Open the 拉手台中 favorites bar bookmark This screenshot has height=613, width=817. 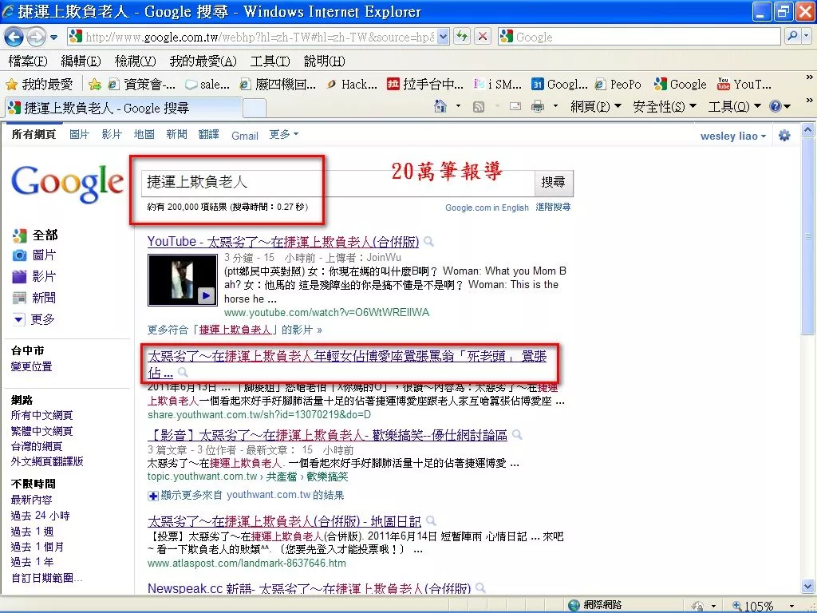click(425, 84)
